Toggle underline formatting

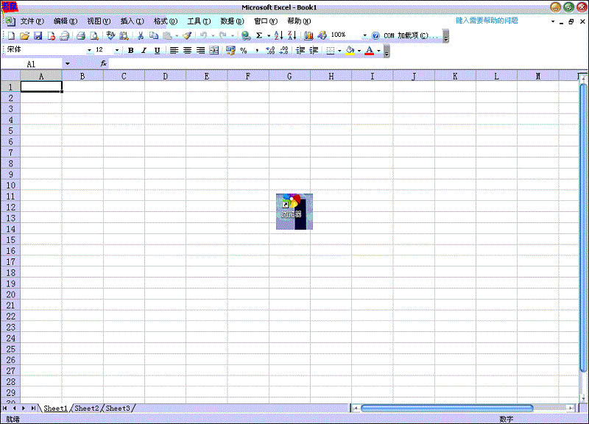click(x=157, y=51)
